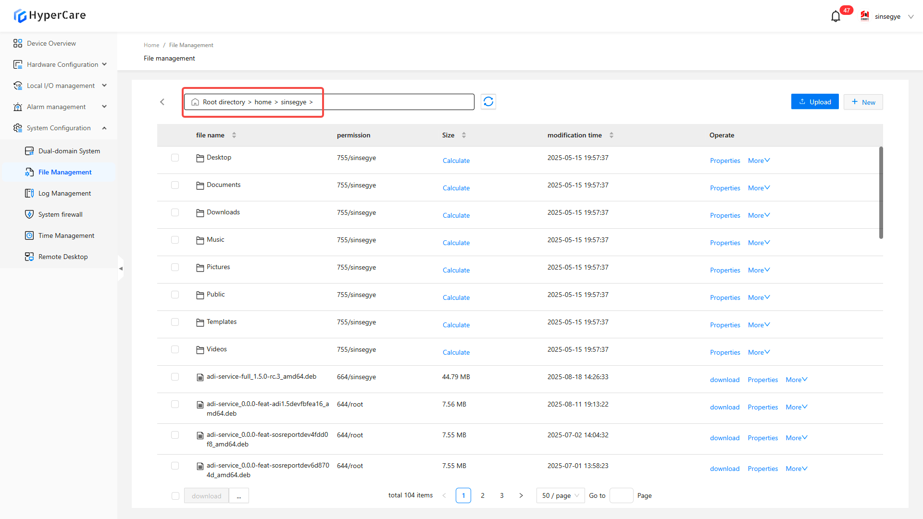The image size is (923, 519).
Task: Open More dropdown for Music folder
Action: [759, 243]
